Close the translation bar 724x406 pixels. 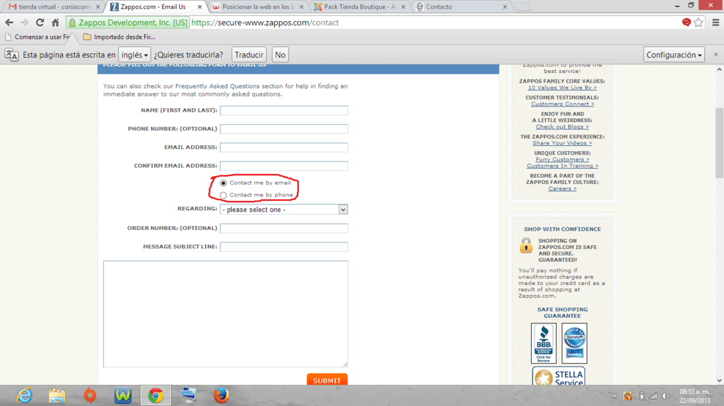[x=715, y=55]
